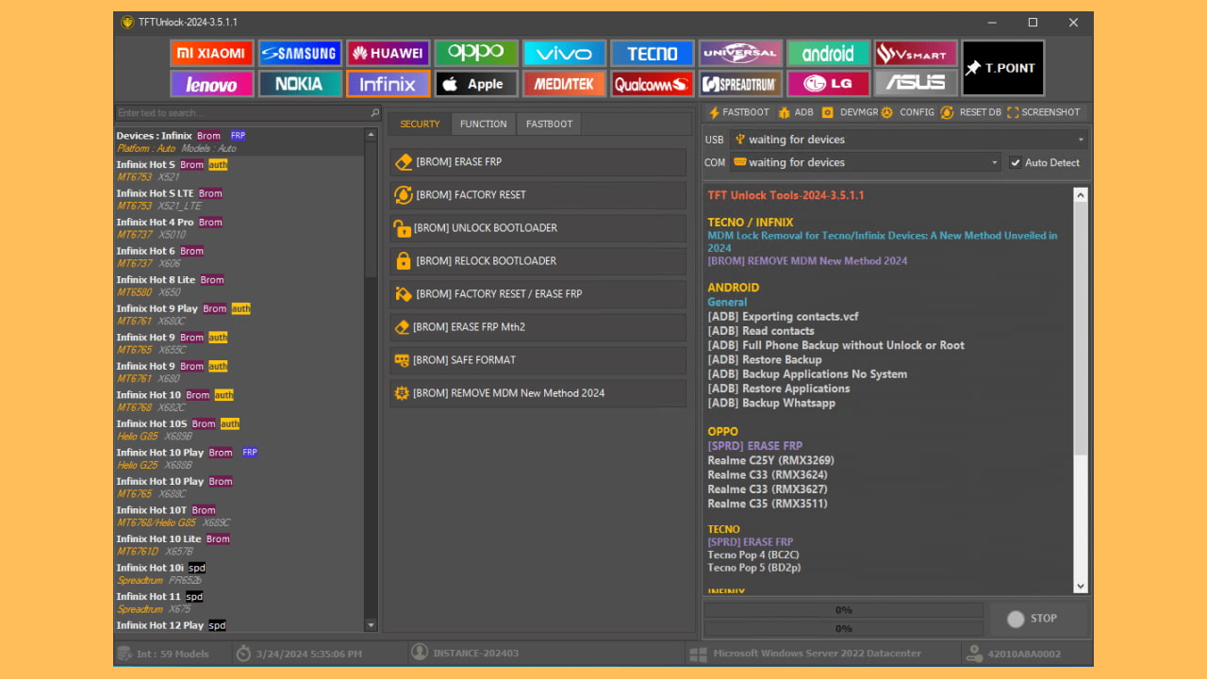Select Infinix Hot 10T device
Screen dimensions: 1207x679
(x=240, y=516)
